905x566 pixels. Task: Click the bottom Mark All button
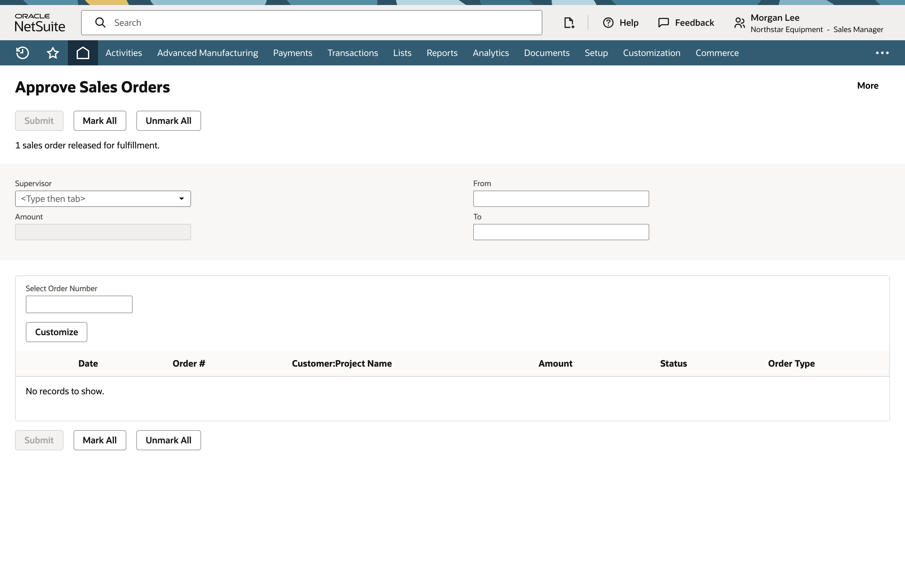(100, 440)
